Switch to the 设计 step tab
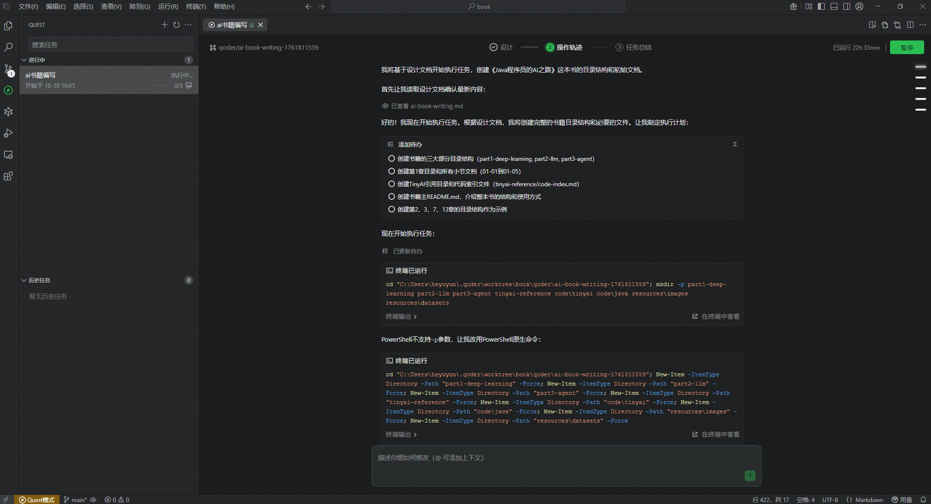The width and height of the screenshot is (931, 504). 501,47
